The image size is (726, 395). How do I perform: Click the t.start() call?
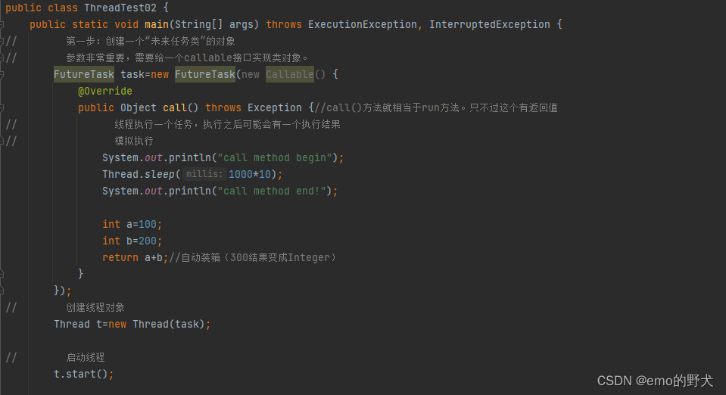83,374
